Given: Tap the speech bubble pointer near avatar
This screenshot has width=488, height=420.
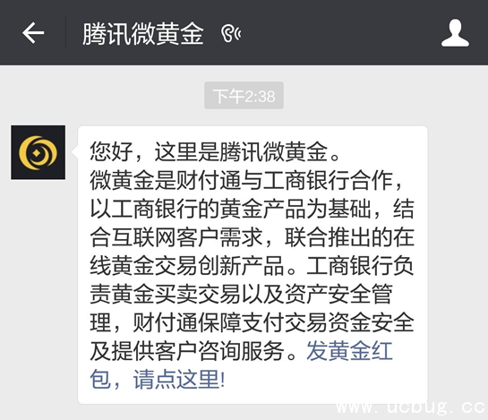Looking at the screenshot, I should click(74, 151).
